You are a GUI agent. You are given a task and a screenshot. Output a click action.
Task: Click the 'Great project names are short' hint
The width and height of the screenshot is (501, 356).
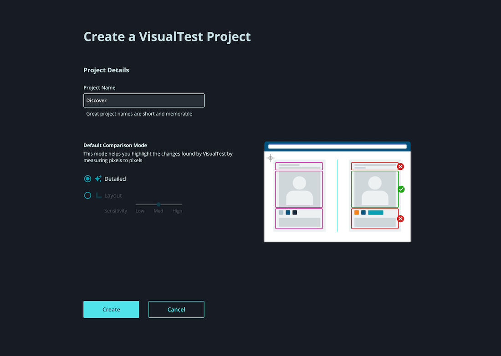[139, 114]
